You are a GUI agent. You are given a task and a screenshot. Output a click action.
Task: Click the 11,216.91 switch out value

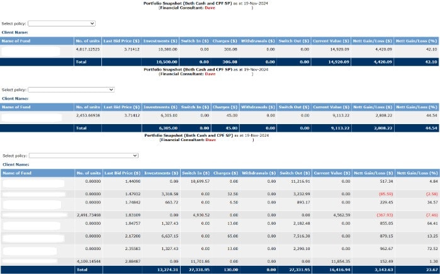[x=296, y=181]
